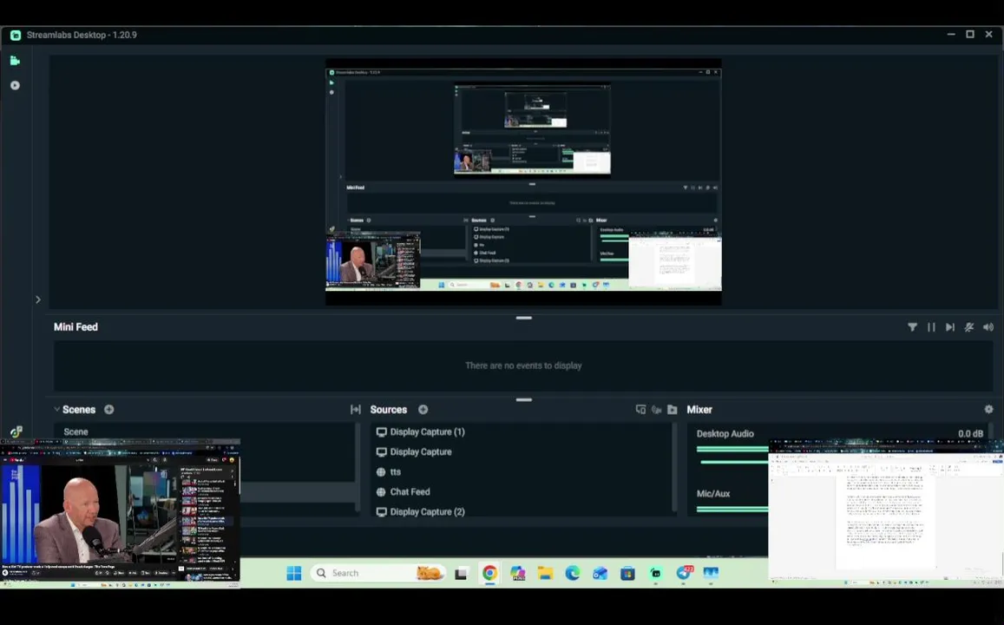Toggle muting of event alerts in Mini Feed
The image size is (1004, 625).
(969, 327)
